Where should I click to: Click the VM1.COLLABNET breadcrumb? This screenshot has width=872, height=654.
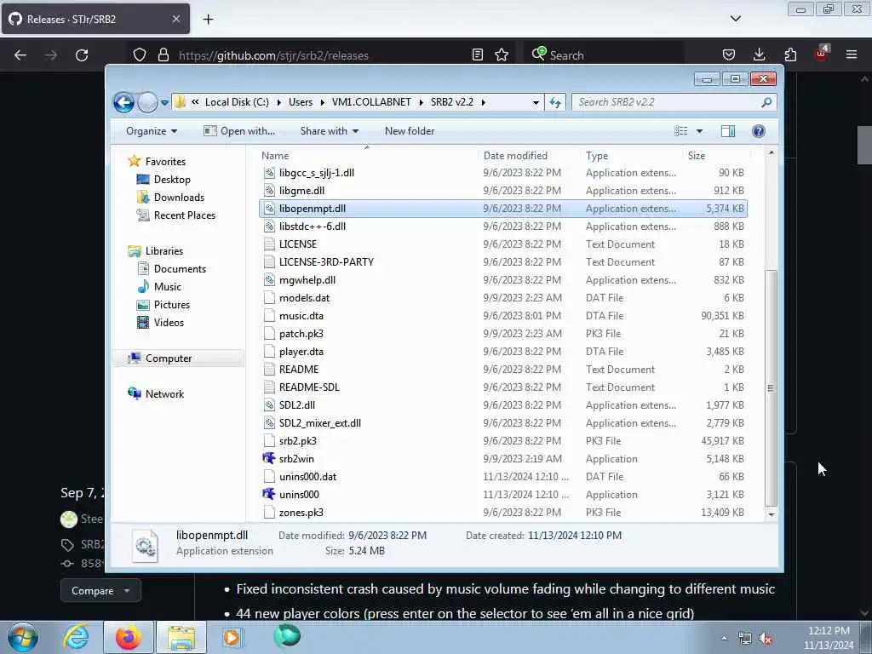tap(371, 102)
